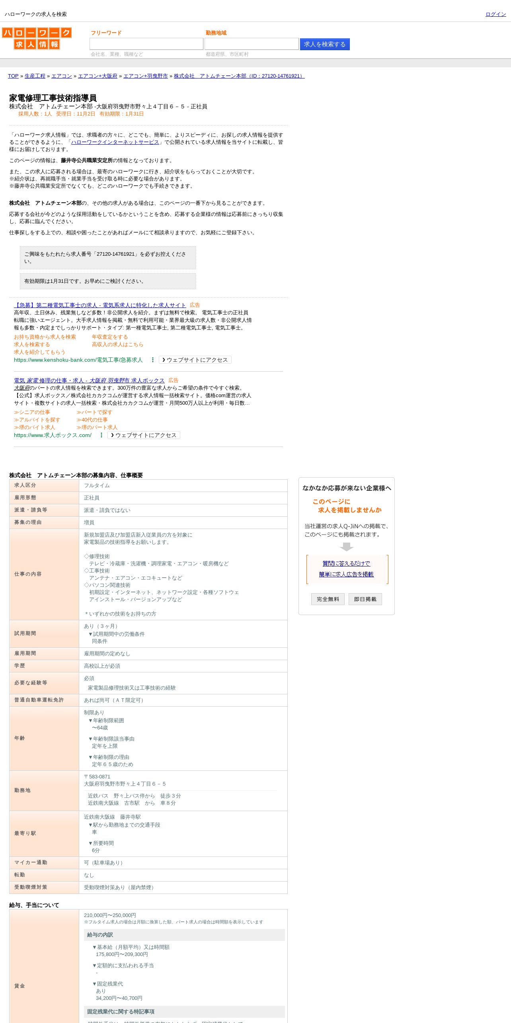Click the 完全無料 button
The height and width of the screenshot is (1023, 511).
click(x=328, y=599)
